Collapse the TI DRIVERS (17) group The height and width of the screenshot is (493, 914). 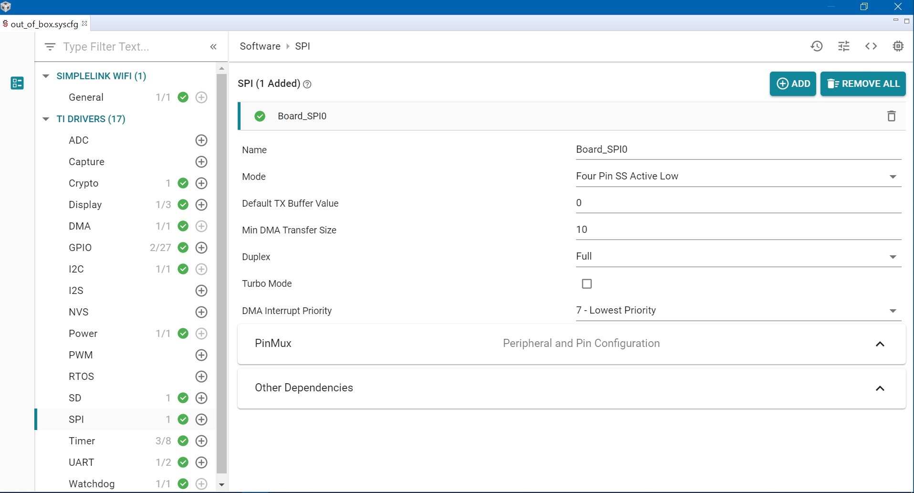[x=46, y=119]
